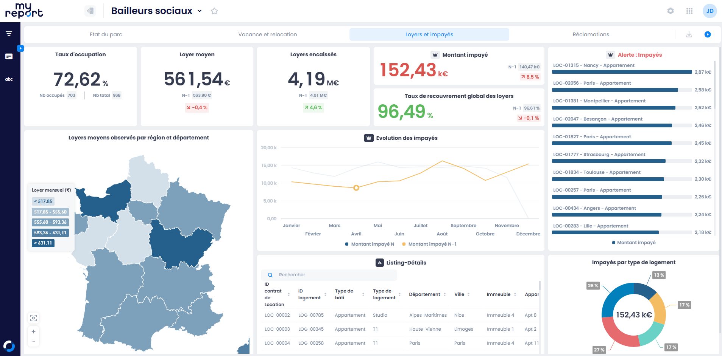Click the abc icon in left sidebar
The width and height of the screenshot is (722, 356).
tap(9, 79)
